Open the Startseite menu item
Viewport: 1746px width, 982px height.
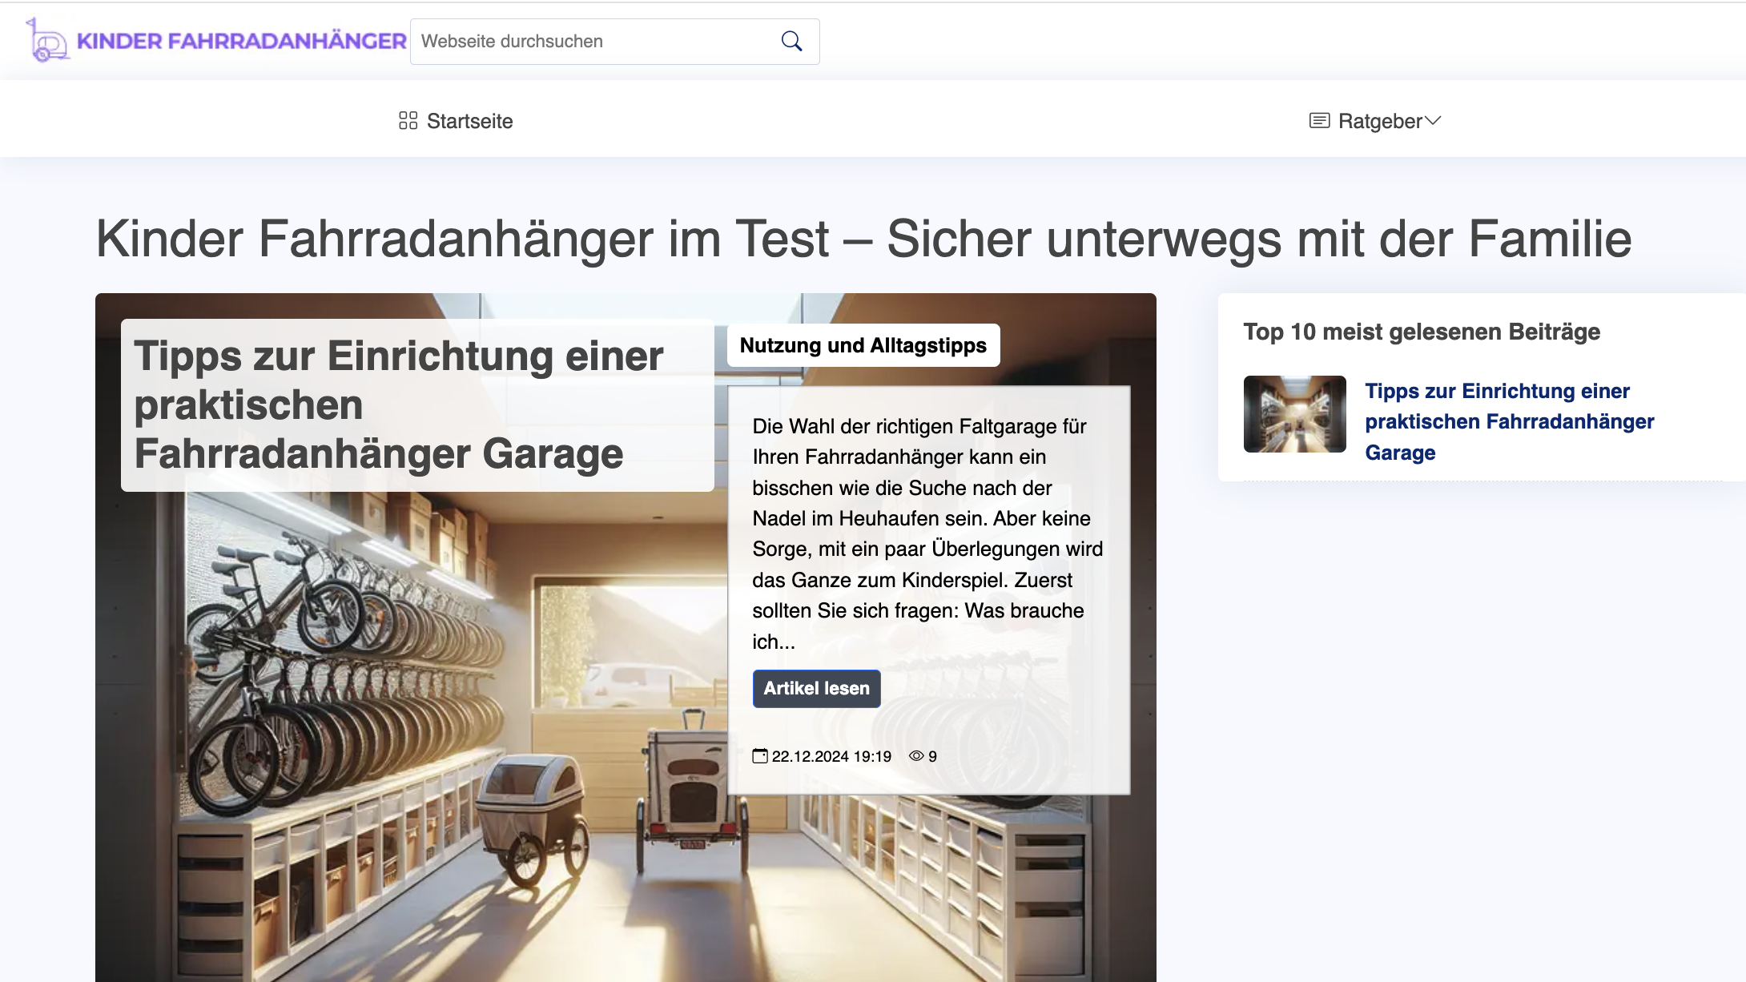470,121
